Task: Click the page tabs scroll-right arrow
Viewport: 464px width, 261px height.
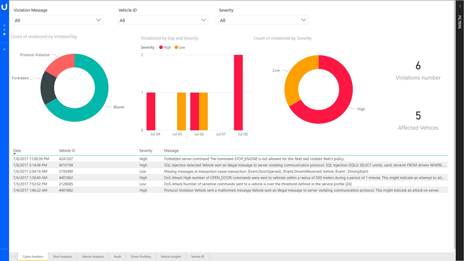Action: point(15,257)
